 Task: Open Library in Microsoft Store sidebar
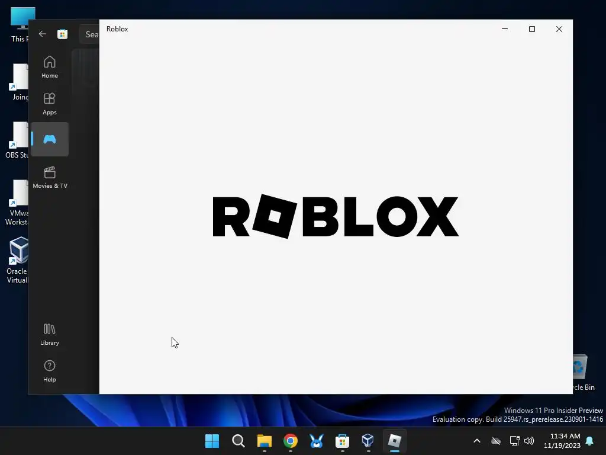50,334
